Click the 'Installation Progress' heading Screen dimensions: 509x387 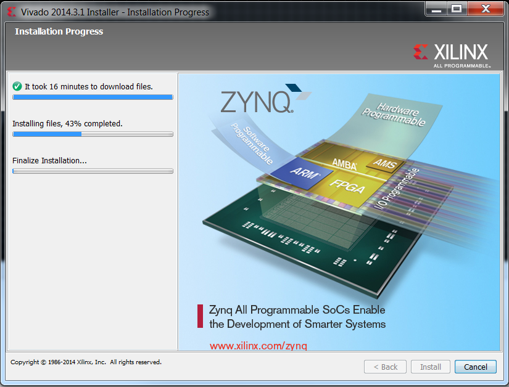59,31
